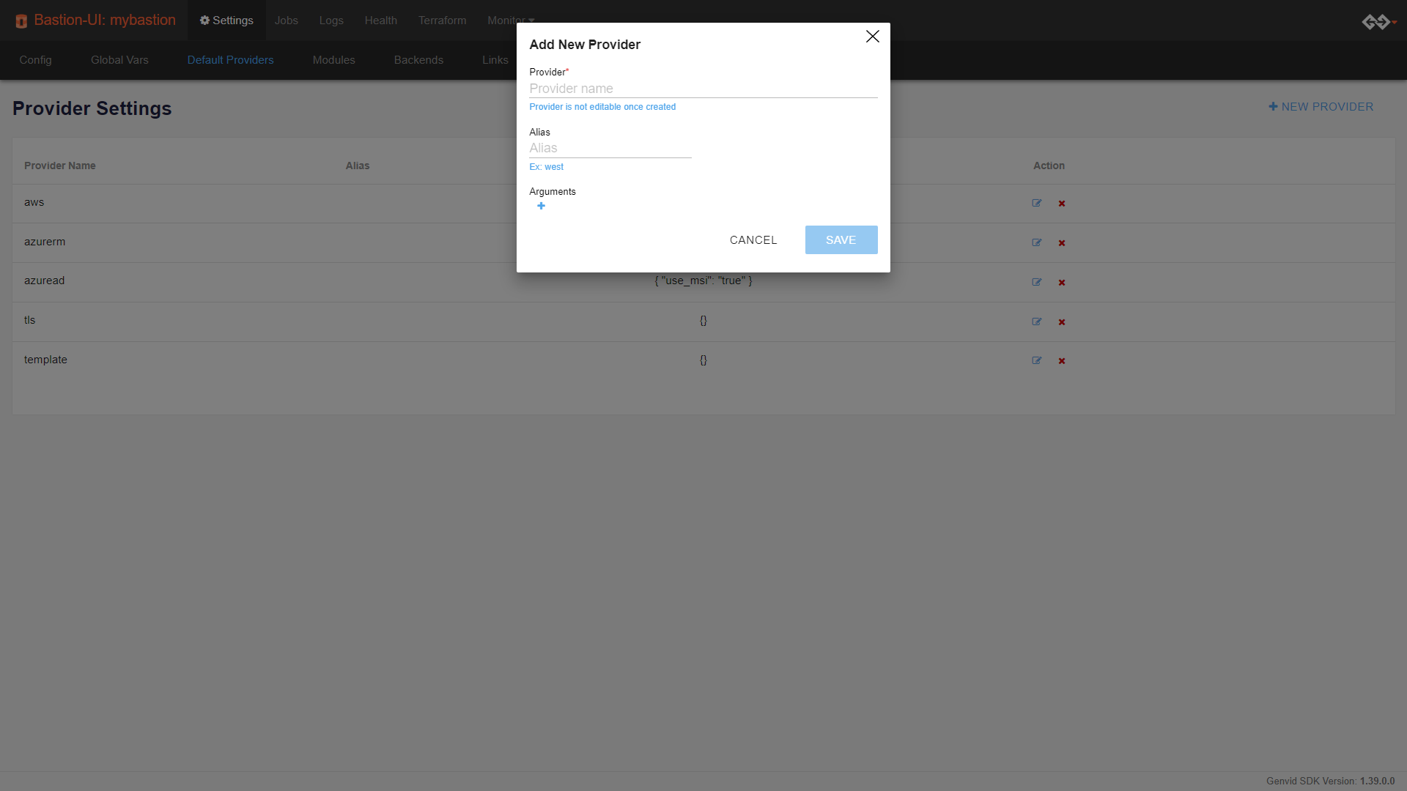
Task: Click the delete icon for aws provider
Action: 1062,203
